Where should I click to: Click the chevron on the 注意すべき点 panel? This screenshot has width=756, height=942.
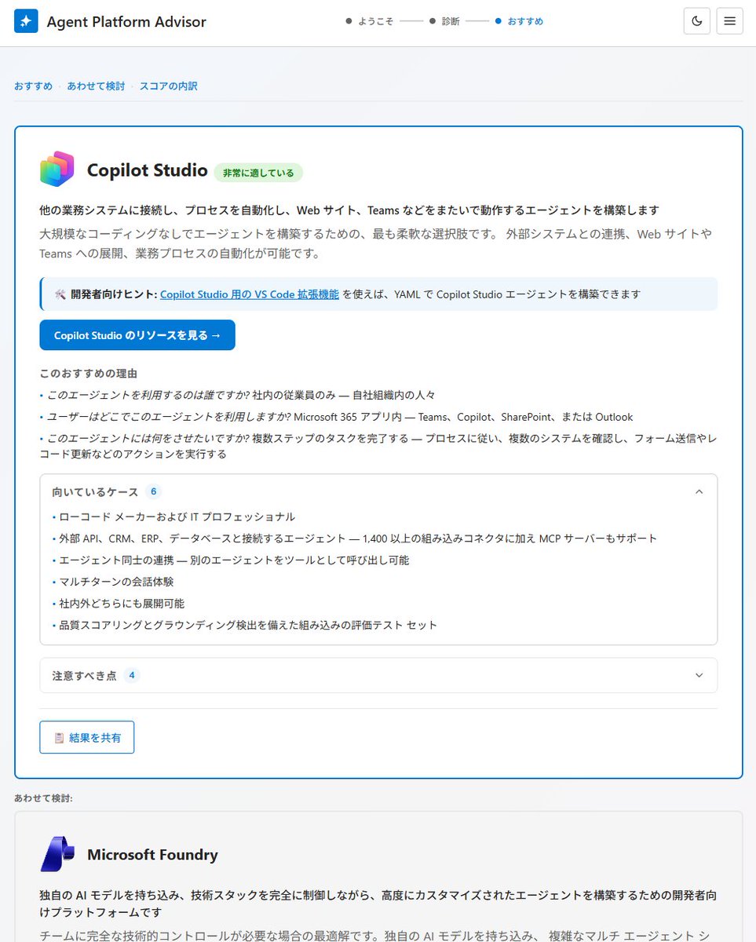(698, 675)
